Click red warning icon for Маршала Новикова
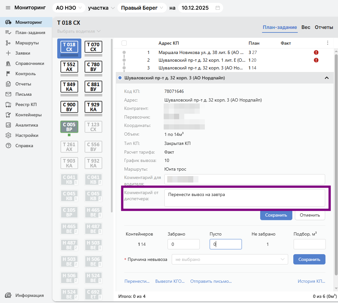The image size is (338, 303). [x=316, y=52]
